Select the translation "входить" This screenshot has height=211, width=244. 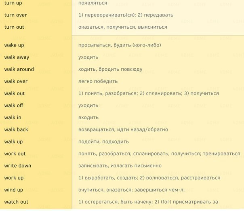(88, 118)
